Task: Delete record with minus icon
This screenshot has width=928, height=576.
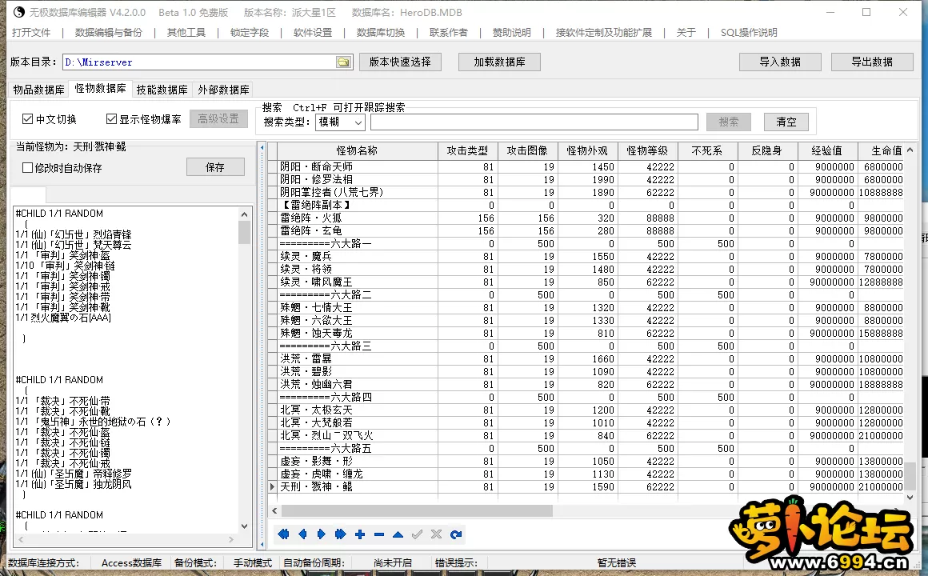Action: coord(378,534)
